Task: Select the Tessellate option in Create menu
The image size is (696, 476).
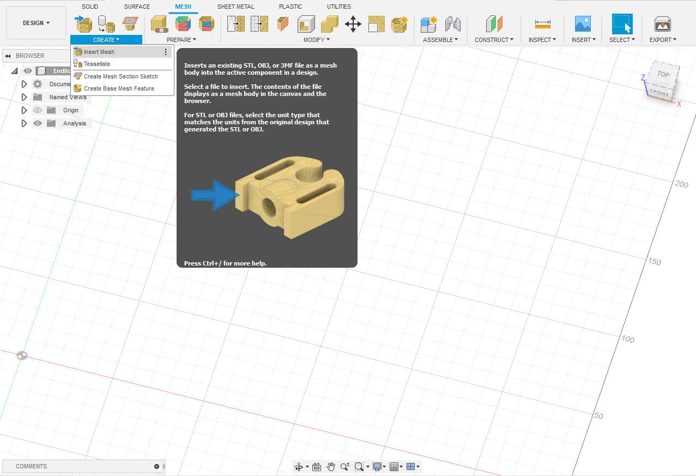Action: click(96, 64)
